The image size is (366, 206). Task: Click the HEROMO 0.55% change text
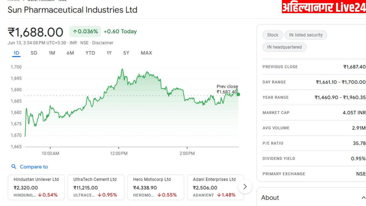coord(155,195)
